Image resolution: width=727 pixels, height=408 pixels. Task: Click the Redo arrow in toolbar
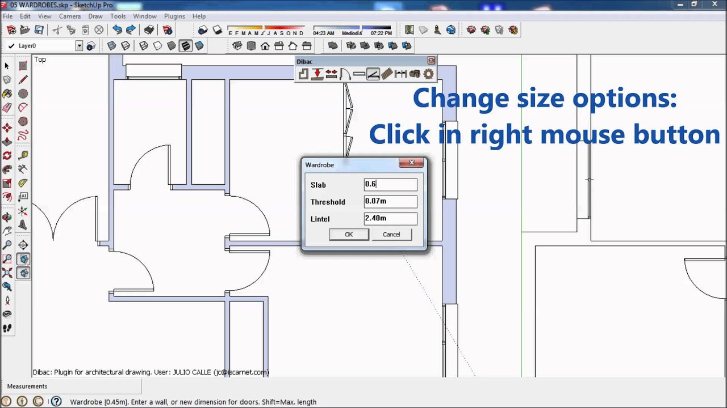point(131,29)
